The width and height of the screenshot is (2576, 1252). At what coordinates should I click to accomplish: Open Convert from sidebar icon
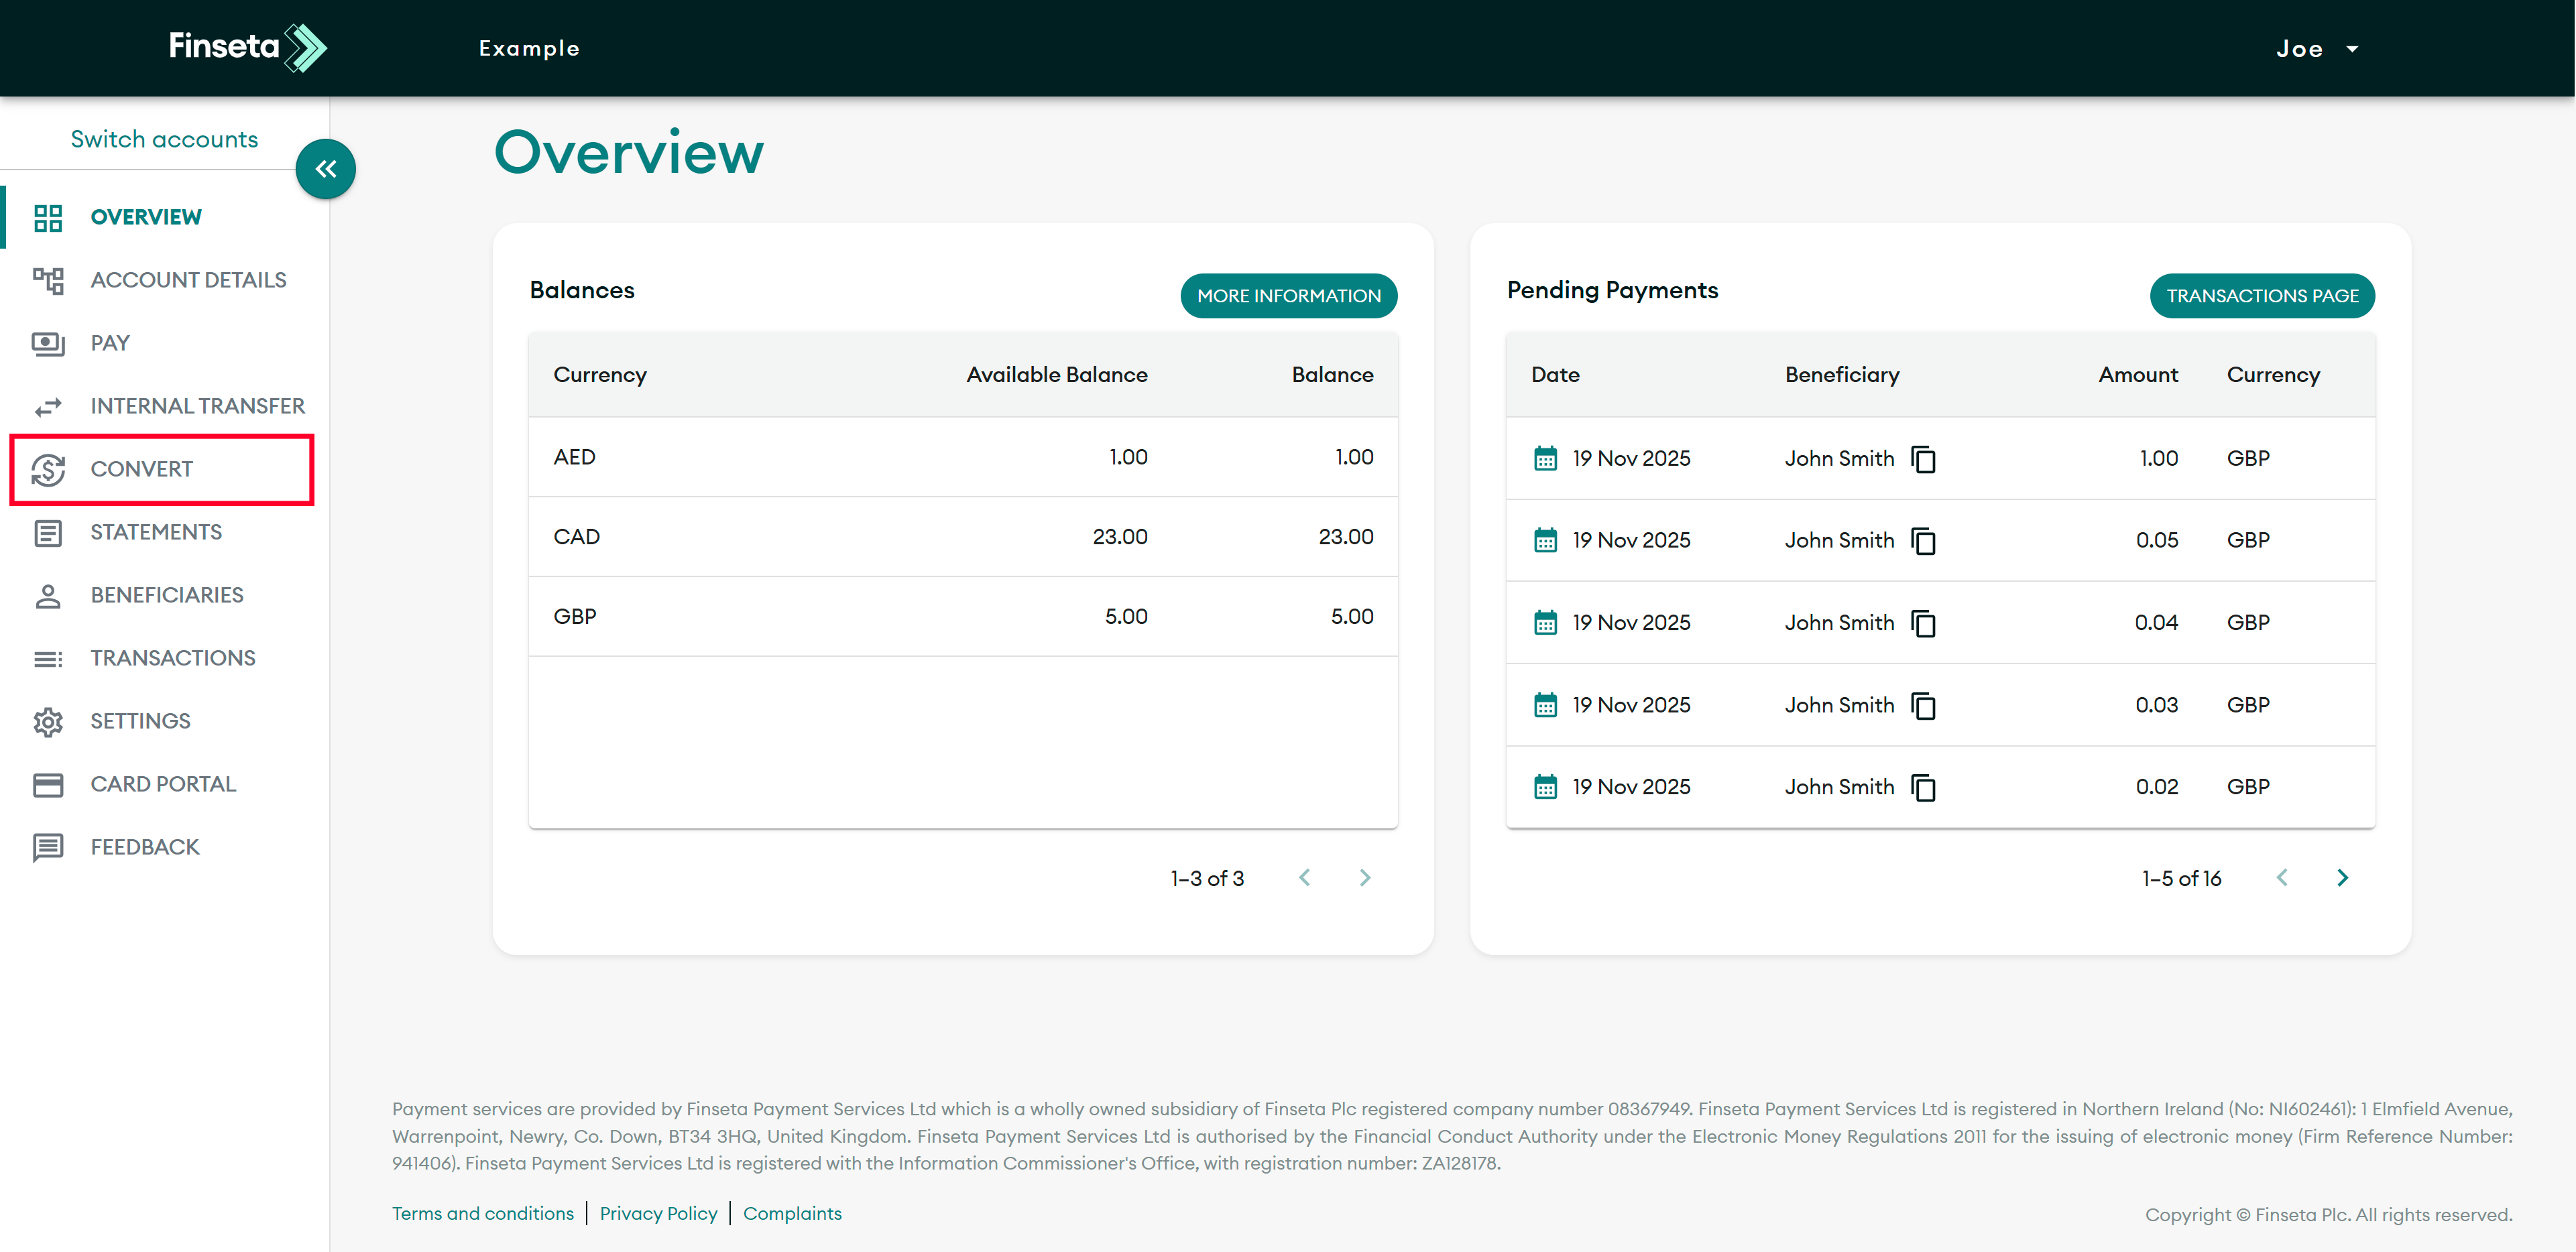coord(48,469)
